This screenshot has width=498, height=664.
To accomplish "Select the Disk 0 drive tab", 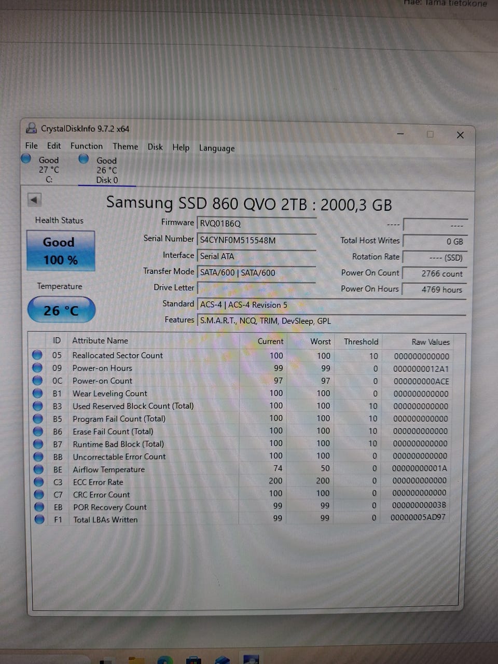I will (x=107, y=170).
